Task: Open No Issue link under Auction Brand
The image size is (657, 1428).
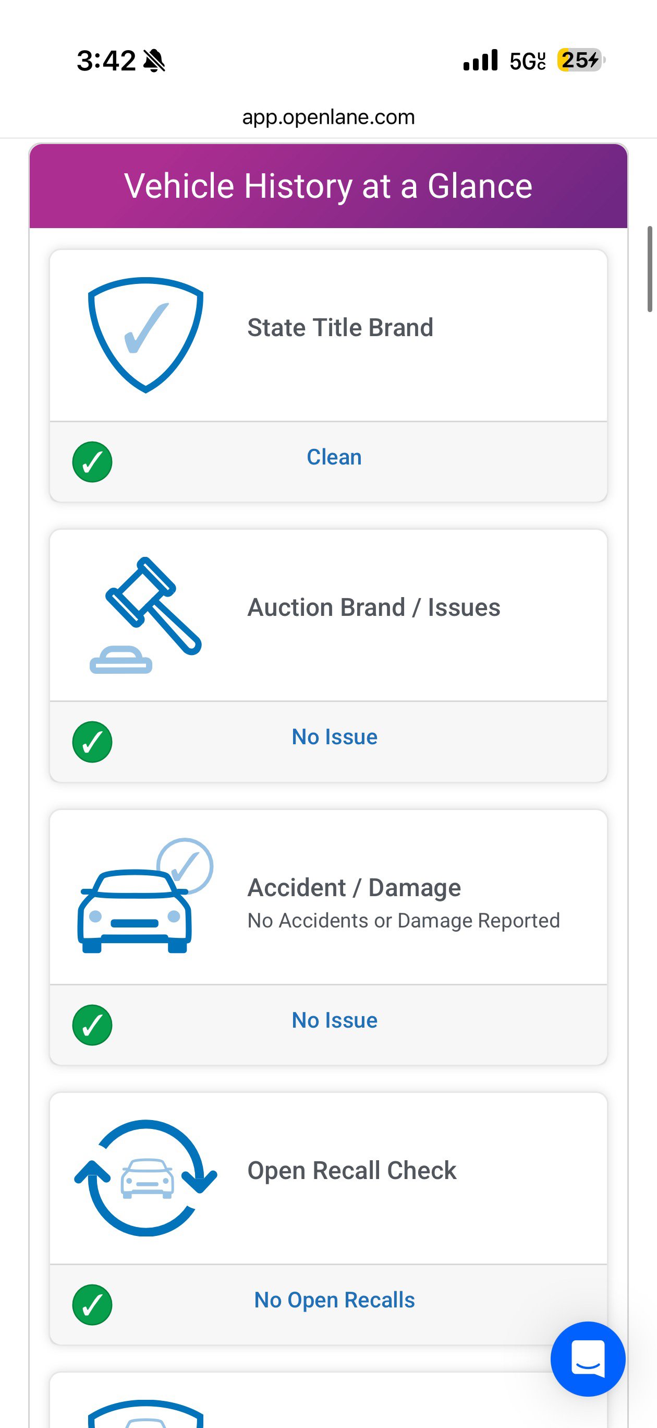Action: 335,737
